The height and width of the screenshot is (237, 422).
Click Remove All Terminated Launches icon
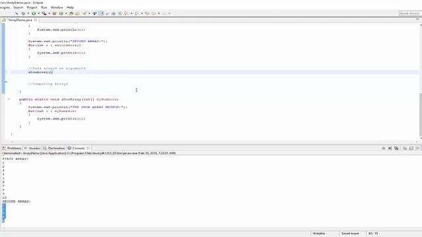coord(396,148)
